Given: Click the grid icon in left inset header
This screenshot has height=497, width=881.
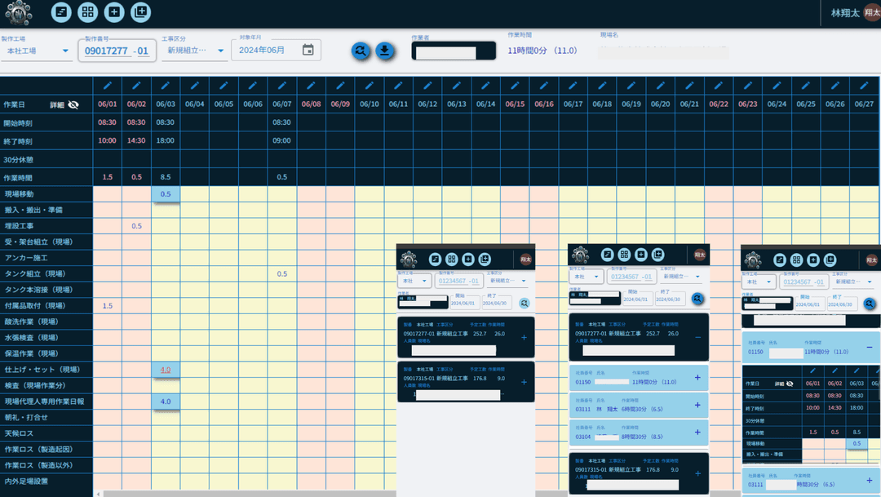Looking at the screenshot, I should [452, 260].
